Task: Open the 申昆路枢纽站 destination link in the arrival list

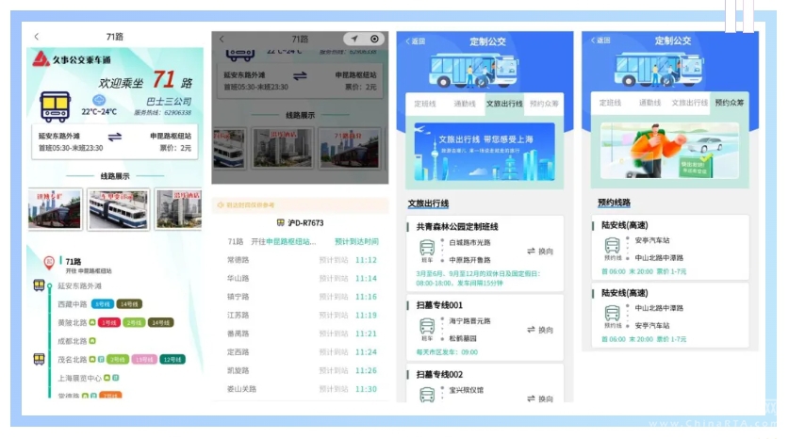Action: point(291,242)
